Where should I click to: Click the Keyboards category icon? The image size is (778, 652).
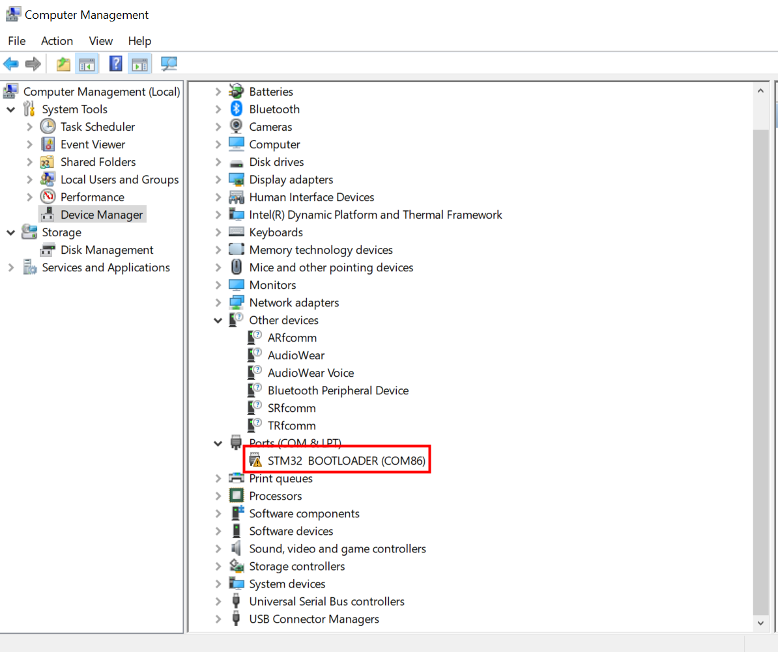coord(236,232)
